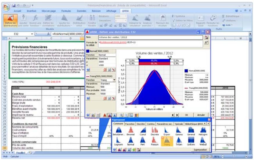The width and height of the screenshot is (254, 160).
Task: Click Plus probable value field showing 3000
Action: click(x=108, y=90)
